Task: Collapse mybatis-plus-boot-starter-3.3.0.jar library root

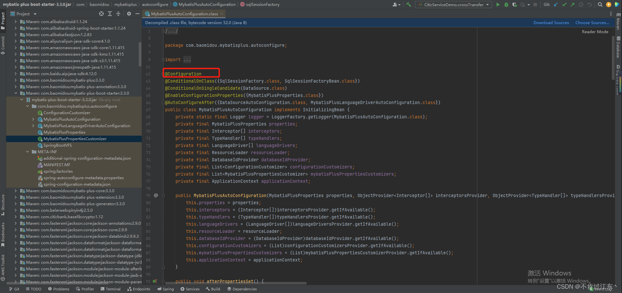Action: point(21,100)
